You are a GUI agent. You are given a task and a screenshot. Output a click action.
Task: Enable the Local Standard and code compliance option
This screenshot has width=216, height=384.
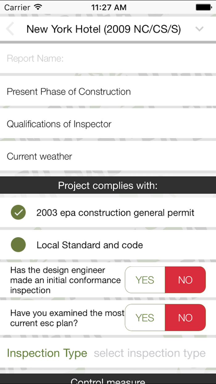click(18, 245)
